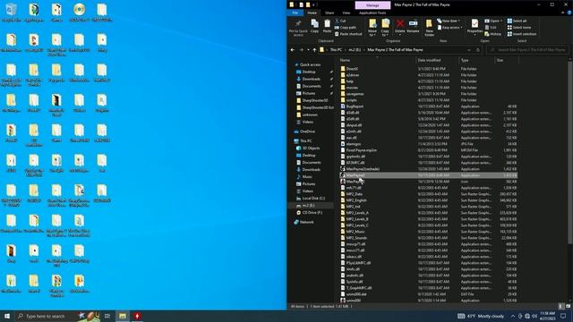Click the file list vertical scrollbar
This screenshot has width=573, height=322.
(570, 153)
